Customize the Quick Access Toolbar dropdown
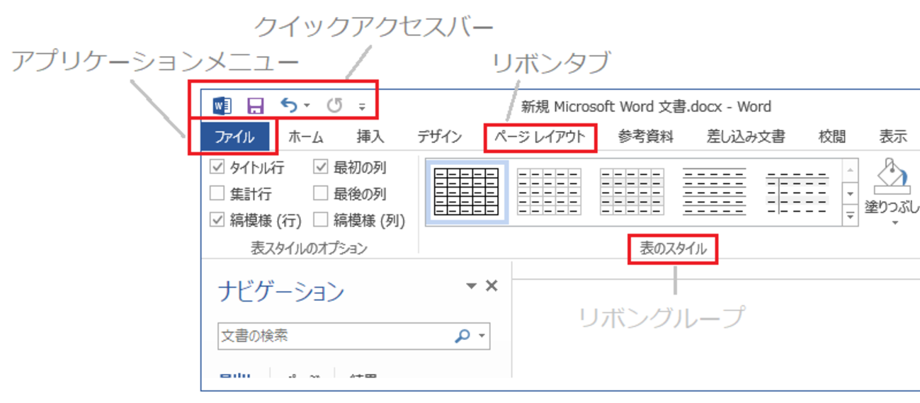The height and width of the screenshot is (403, 920). (x=362, y=107)
